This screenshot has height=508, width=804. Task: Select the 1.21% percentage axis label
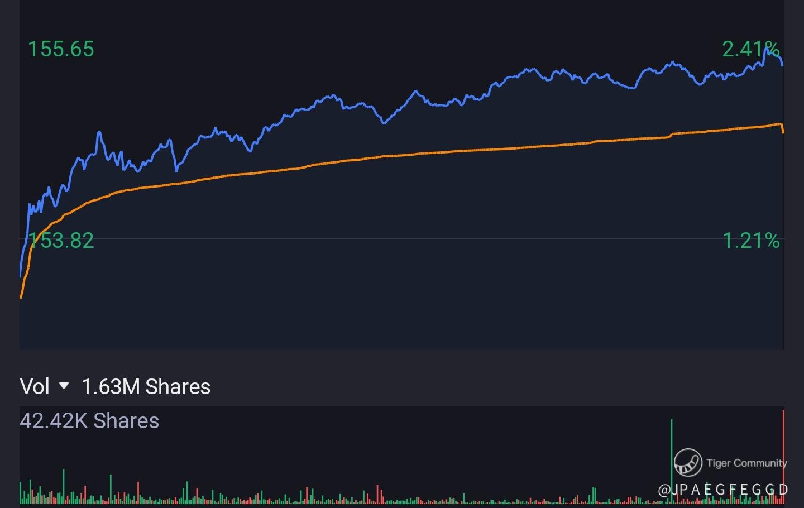[751, 241]
